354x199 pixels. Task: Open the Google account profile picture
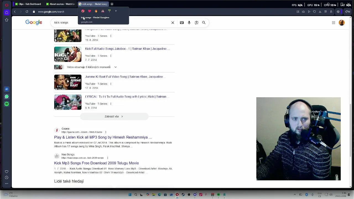click(342, 23)
